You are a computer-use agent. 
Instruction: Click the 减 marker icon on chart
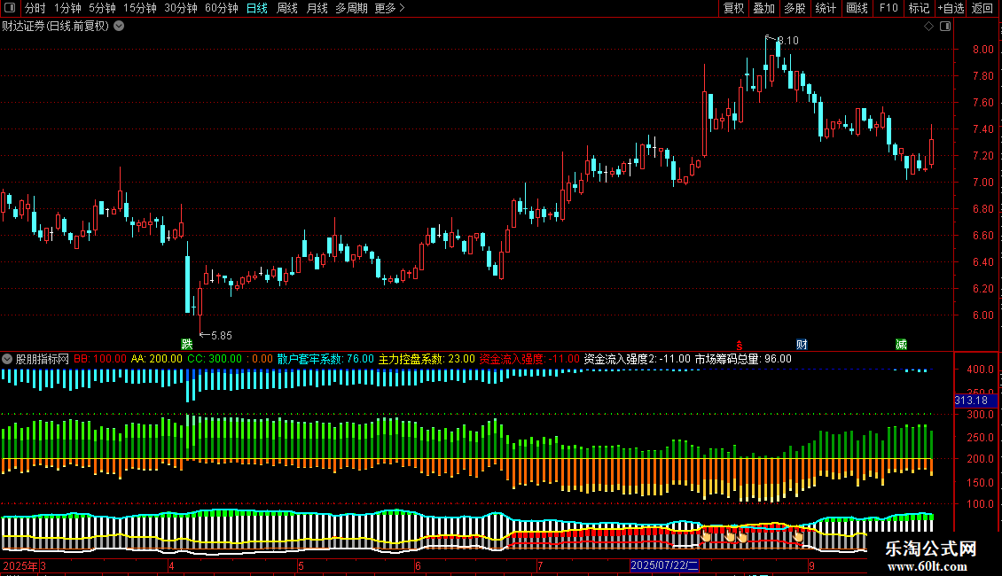click(x=901, y=344)
